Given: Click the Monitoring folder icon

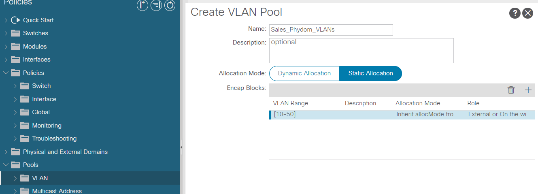Looking at the screenshot, I should 25,126.
